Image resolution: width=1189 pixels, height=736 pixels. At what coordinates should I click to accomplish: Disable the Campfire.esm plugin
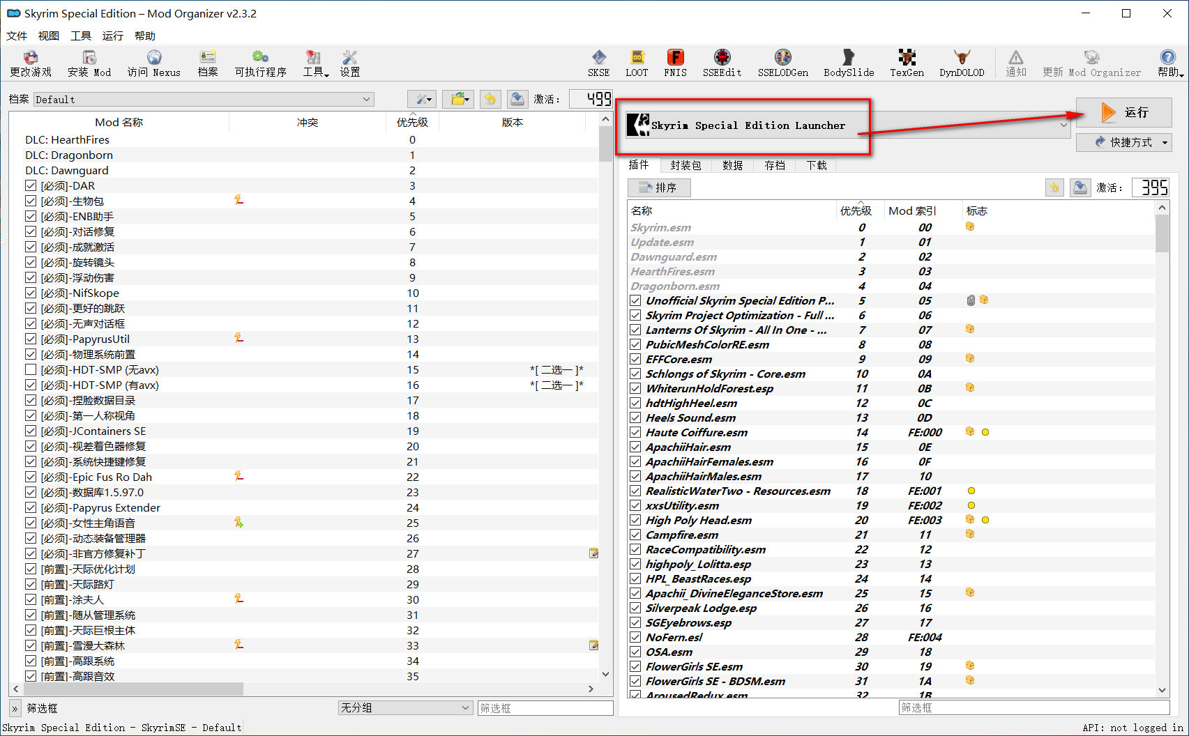635,535
